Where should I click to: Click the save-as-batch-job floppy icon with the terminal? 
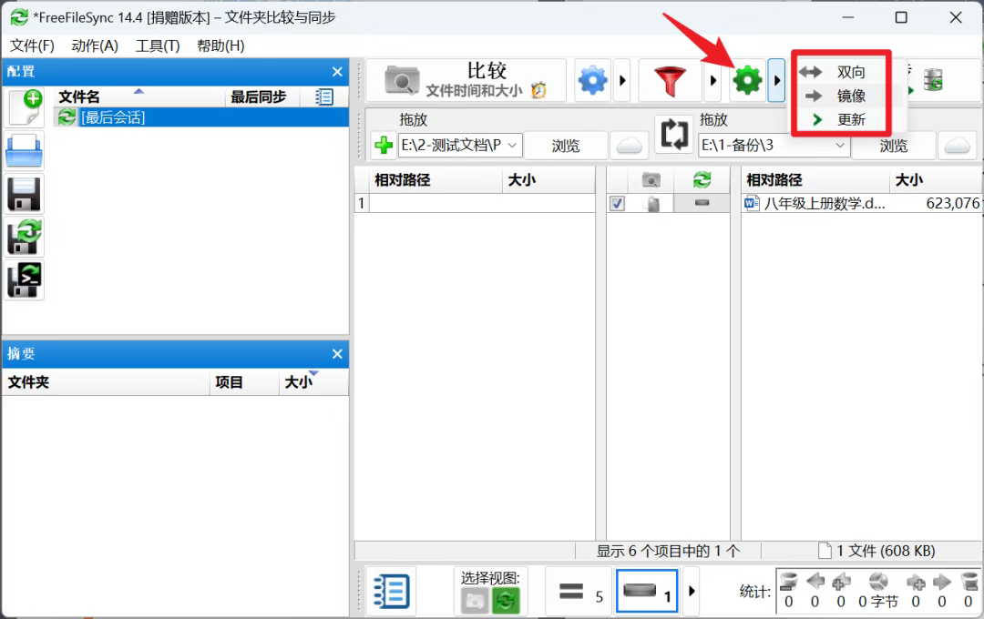click(x=25, y=279)
